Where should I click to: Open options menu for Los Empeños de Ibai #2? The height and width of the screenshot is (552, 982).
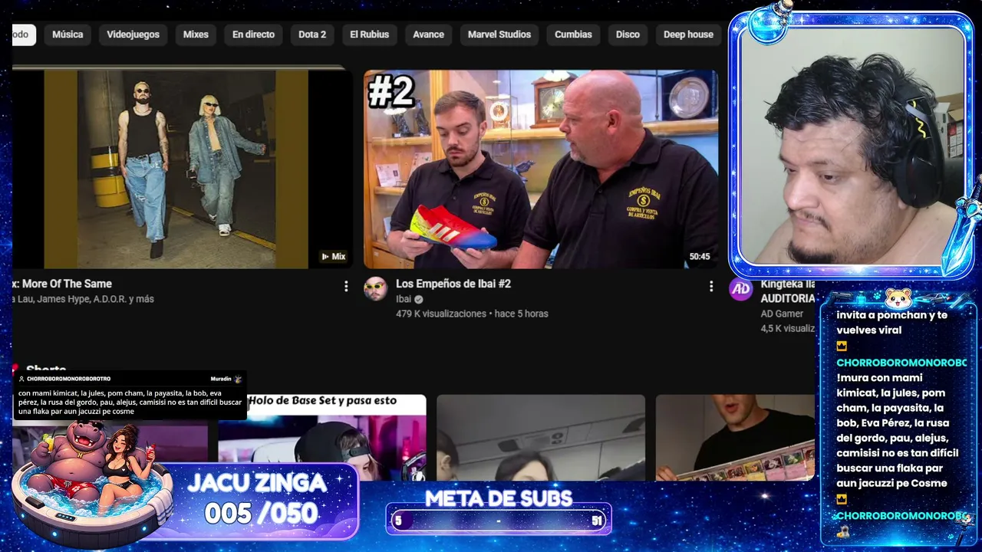711,286
